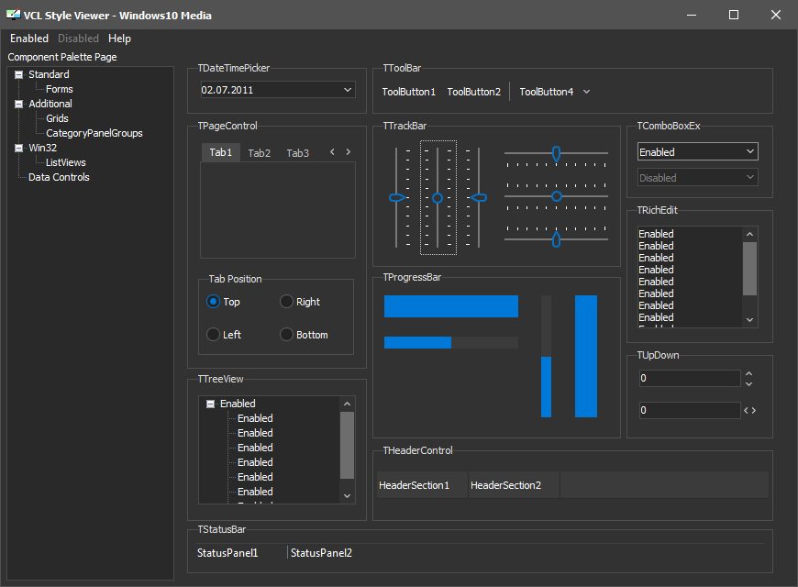Open the dropdown arrow next to ToolButton4
Viewport: 798px width, 587px height.
(x=586, y=92)
